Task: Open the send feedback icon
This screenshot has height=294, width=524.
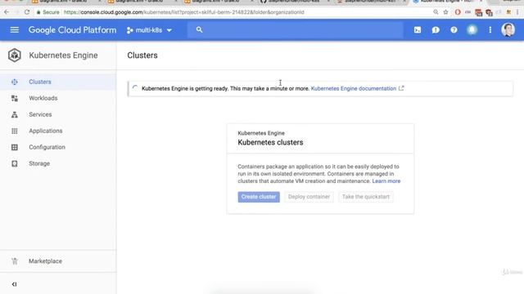Action: (436, 30)
